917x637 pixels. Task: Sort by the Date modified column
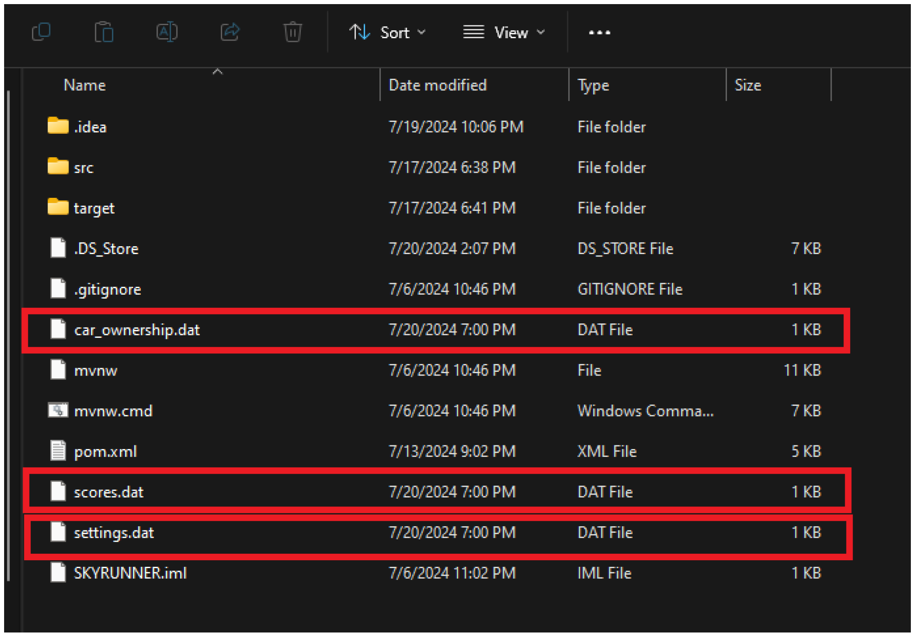[438, 85]
